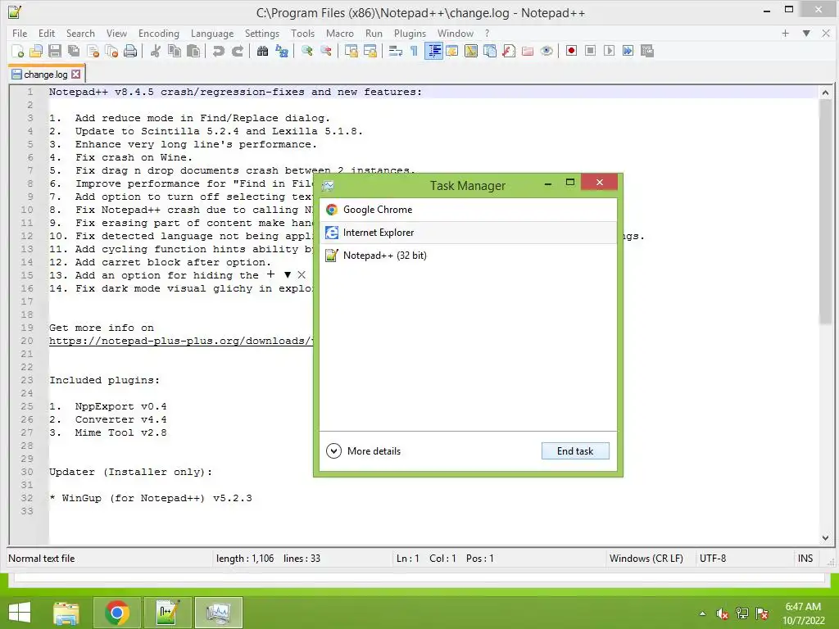Screen dimensions: 839x629
Task: Toggle synchronize horizontal scrolling
Action: (370, 51)
